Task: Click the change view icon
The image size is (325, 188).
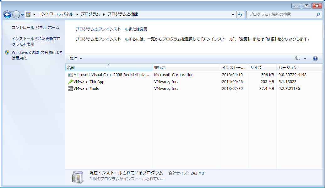Action: (298, 59)
